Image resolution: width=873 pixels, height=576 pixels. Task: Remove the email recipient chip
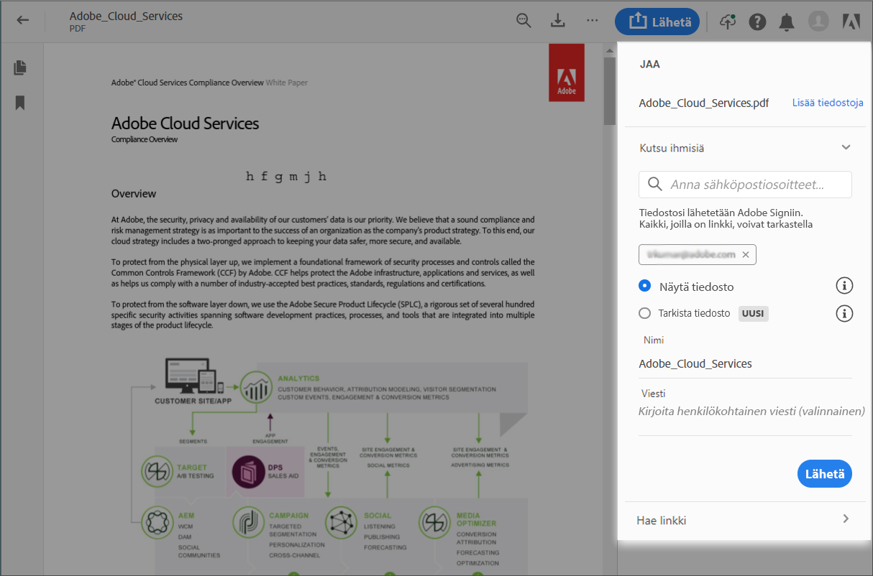coord(746,254)
